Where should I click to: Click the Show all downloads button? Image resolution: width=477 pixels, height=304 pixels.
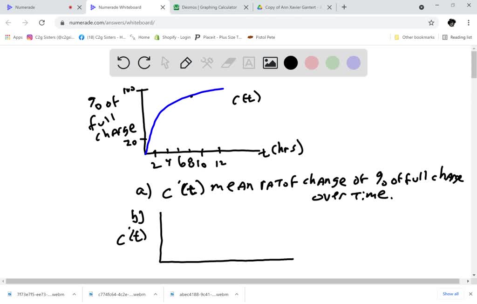pos(450,294)
